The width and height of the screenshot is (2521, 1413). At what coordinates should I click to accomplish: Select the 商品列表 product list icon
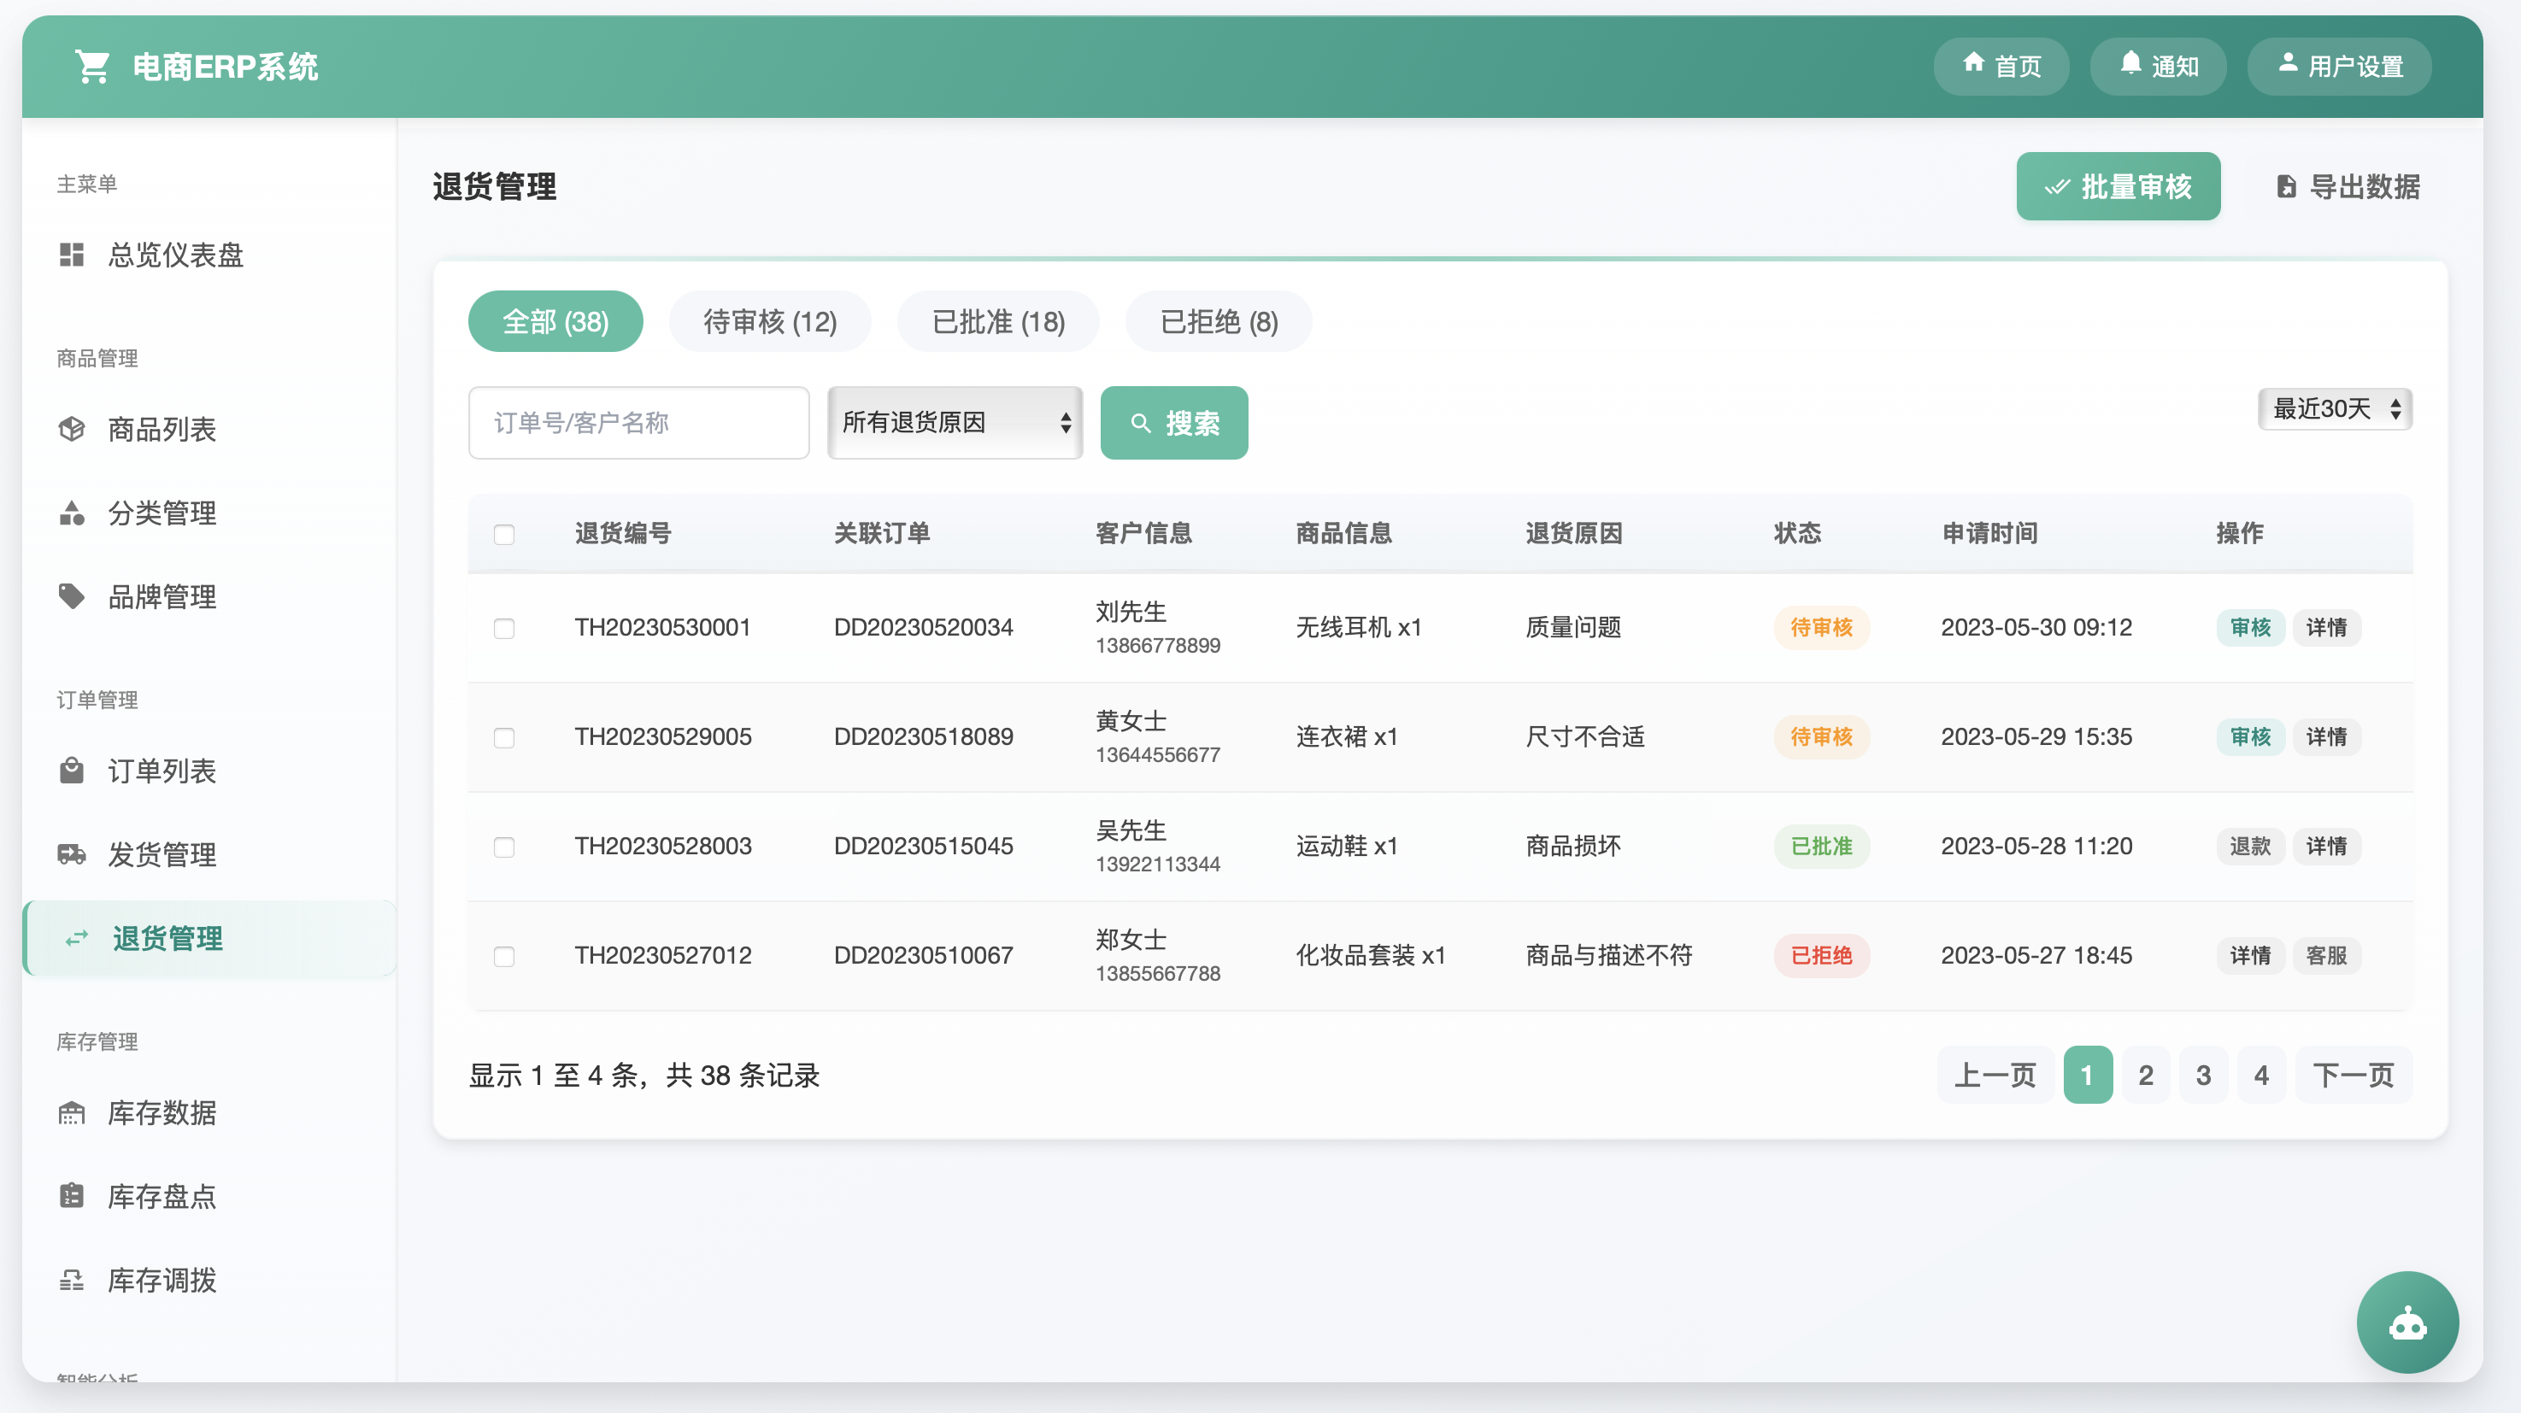point(73,429)
